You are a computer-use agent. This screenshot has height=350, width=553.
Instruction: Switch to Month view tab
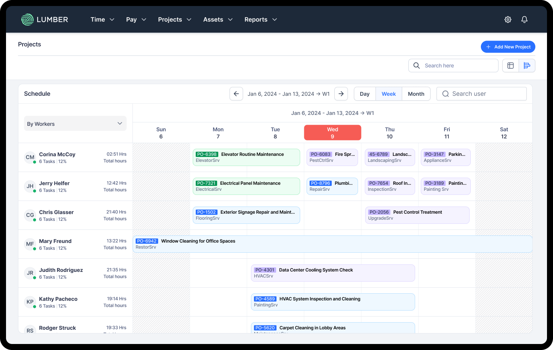coord(416,94)
